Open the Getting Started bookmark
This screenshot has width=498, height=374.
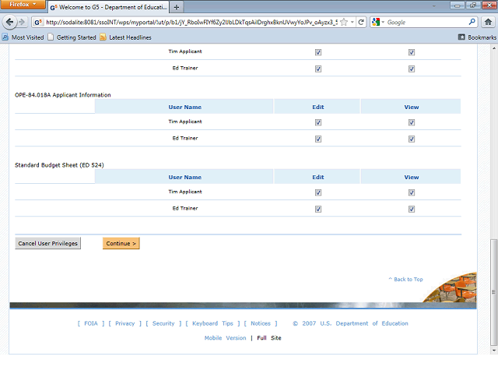[x=72, y=37]
